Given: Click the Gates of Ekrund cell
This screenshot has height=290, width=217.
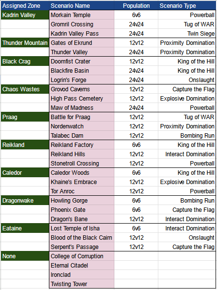Looking at the screenshot, I should pos(82,43).
